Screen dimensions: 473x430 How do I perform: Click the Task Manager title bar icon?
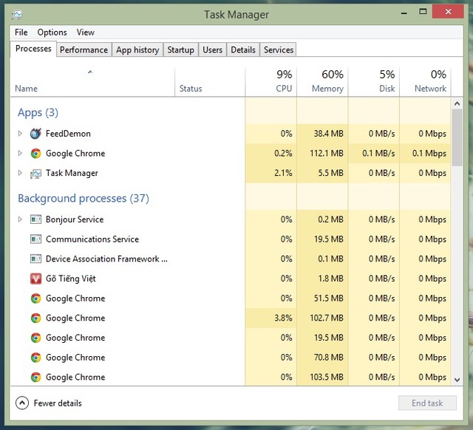pos(17,14)
